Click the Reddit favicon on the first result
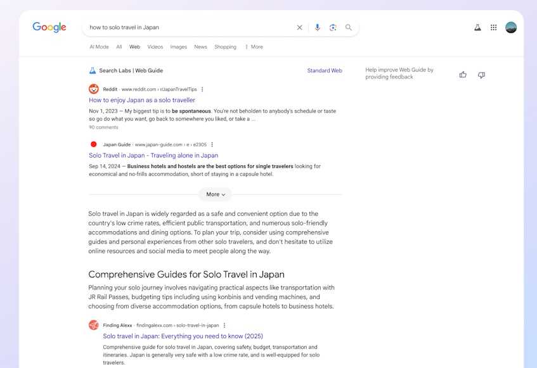Image resolution: width=537 pixels, height=368 pixels. (93, 89)
